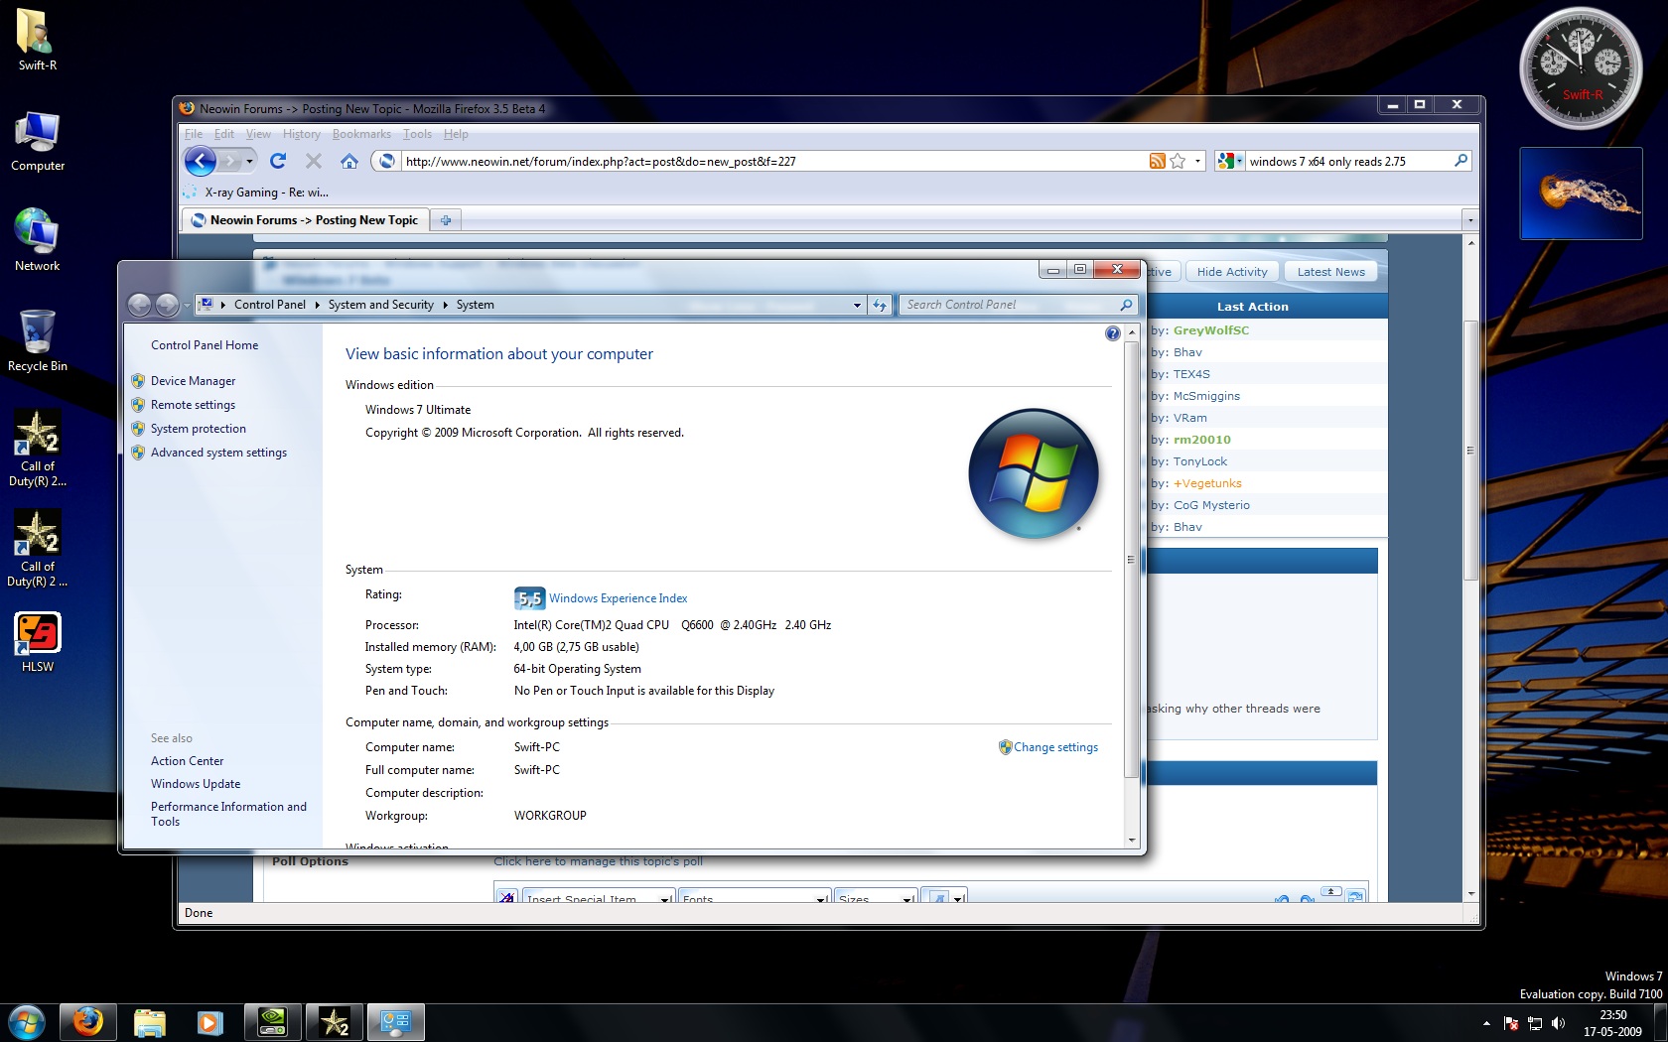The height and width of the screenshot is (1042, 1668).
Task: Open Firefox search engine dropdown
Action: click(x=1230, y=161)
